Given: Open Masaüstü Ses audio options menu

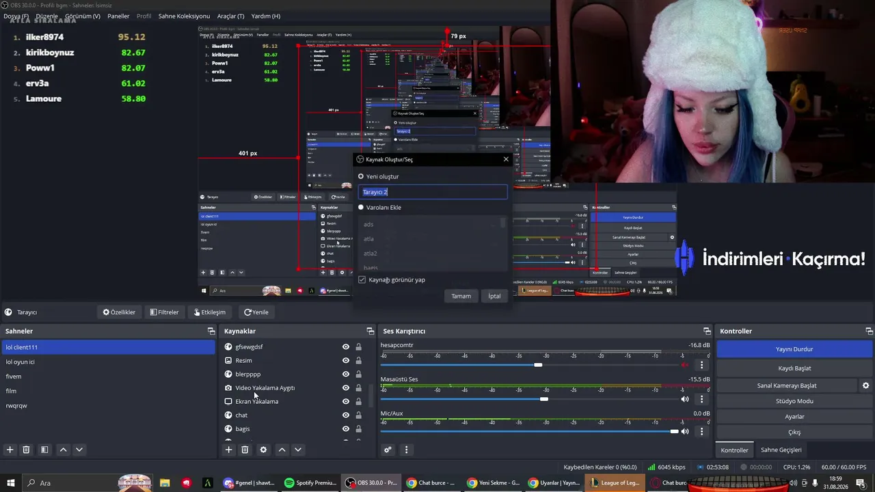Looking at the screenshot, I should tap(701, 399).
